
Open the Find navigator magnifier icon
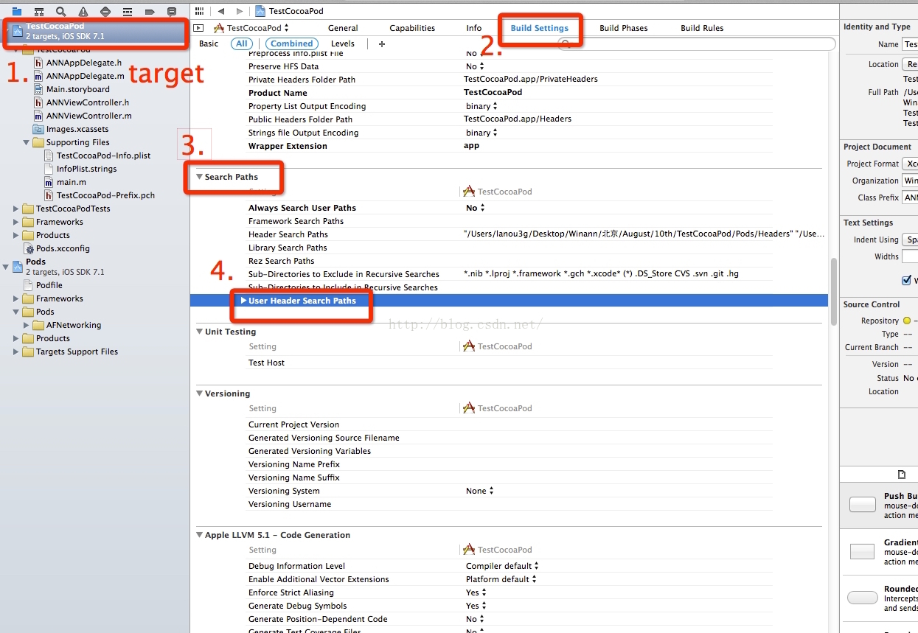[61, 12]
